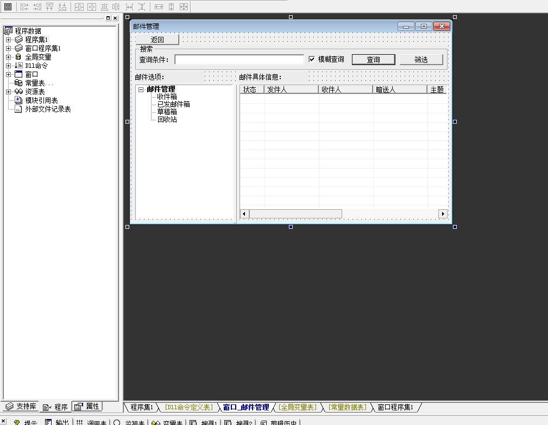
Task: Open the 调用表 bottom tab
Action: (92, 422)
